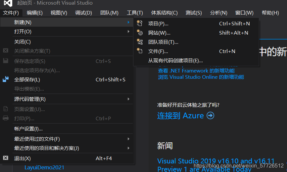Image resolution: width=287 pixels, height=172 pixels.
Task: Click the save all icon
Action: coord(6,79)
